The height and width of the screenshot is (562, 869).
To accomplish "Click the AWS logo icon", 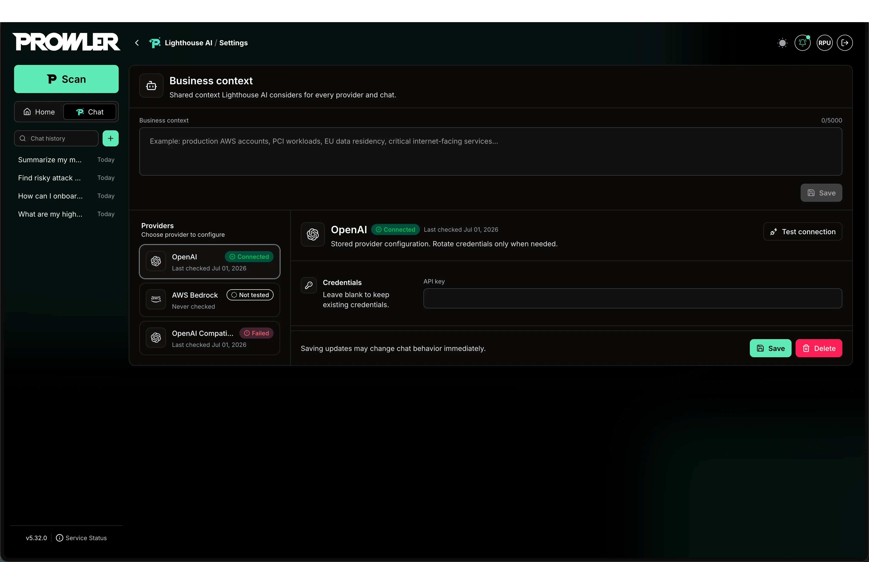I will [x=156, y=299].
